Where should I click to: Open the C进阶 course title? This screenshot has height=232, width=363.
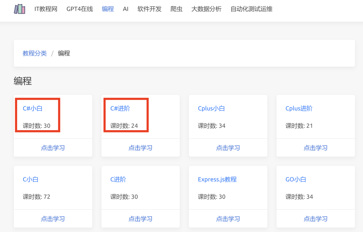(x=118, y=179)
